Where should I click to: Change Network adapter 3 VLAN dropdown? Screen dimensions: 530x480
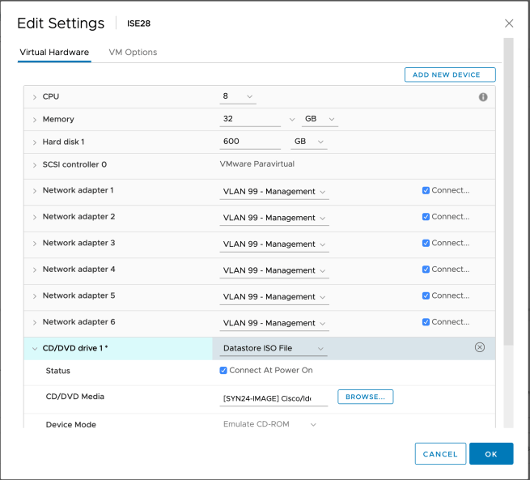tap(274, 244)
